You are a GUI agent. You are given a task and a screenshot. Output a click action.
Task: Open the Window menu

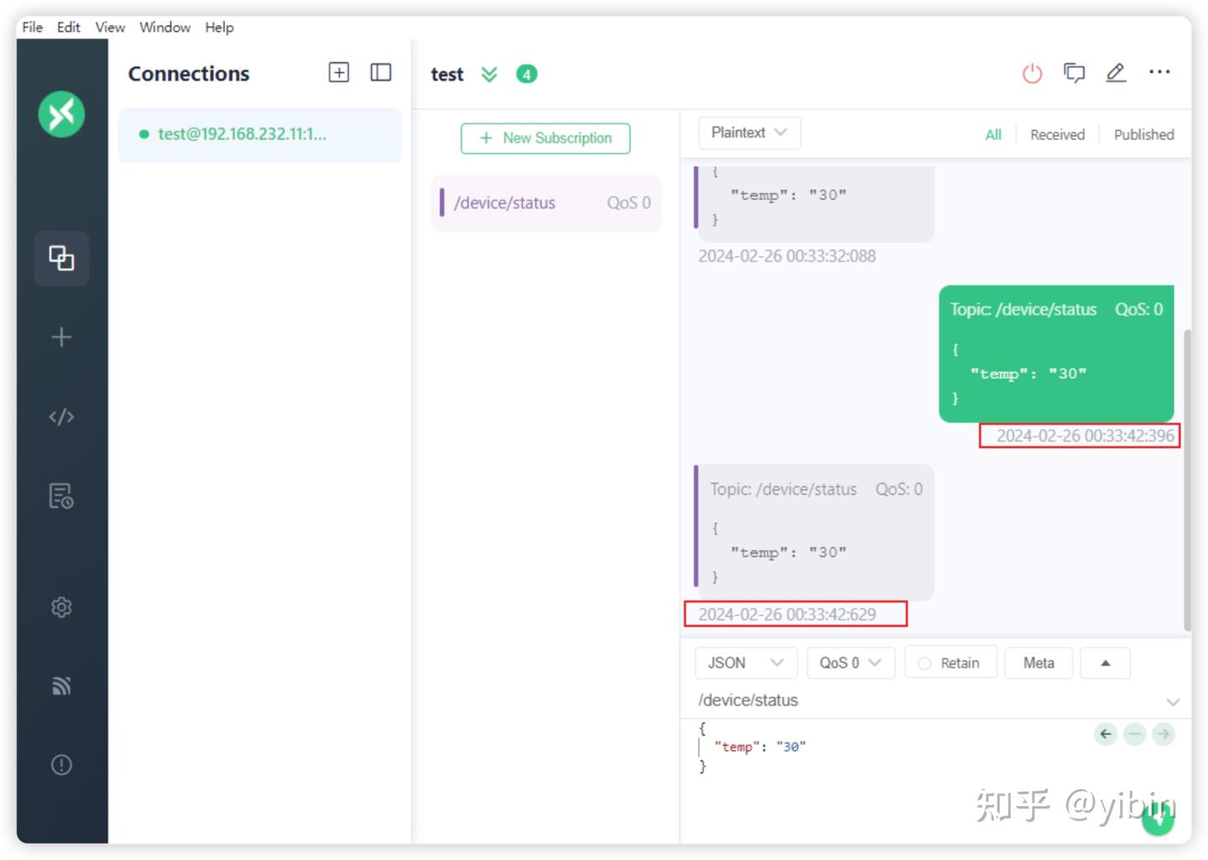point(164,27)
